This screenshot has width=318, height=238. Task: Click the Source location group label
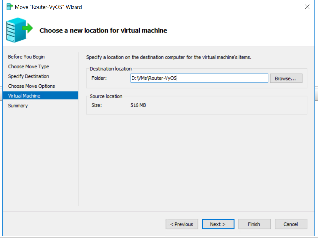pos(106,96)
